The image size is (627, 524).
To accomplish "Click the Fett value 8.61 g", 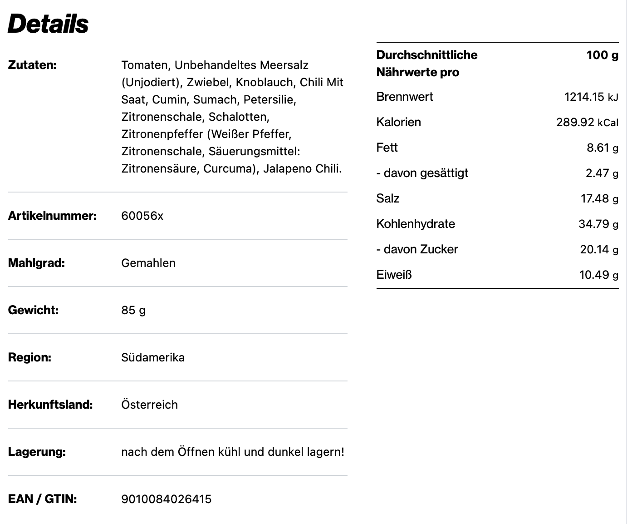I will coord(602,148).
